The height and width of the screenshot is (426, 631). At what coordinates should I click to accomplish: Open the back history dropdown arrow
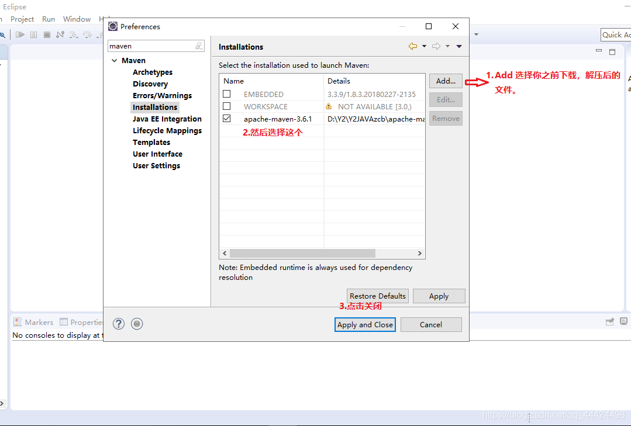424,46
